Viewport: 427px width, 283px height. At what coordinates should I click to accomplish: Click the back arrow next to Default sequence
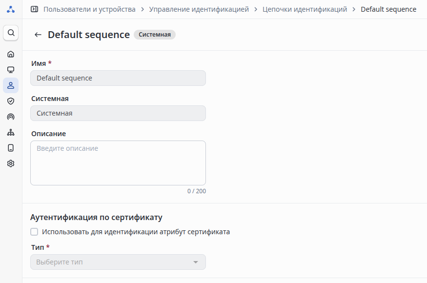(x=38, y=35)
